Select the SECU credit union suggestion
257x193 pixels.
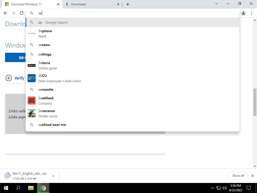click(x=133, y=78)
